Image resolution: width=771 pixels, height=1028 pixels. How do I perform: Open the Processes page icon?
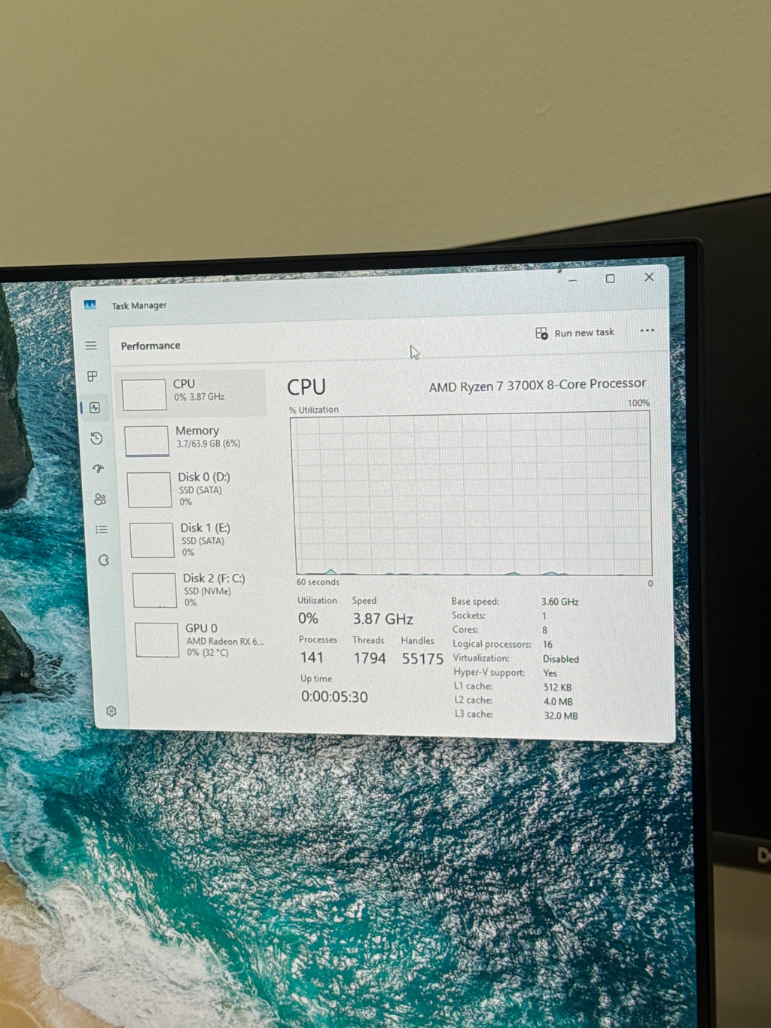[x=93, y=376]
